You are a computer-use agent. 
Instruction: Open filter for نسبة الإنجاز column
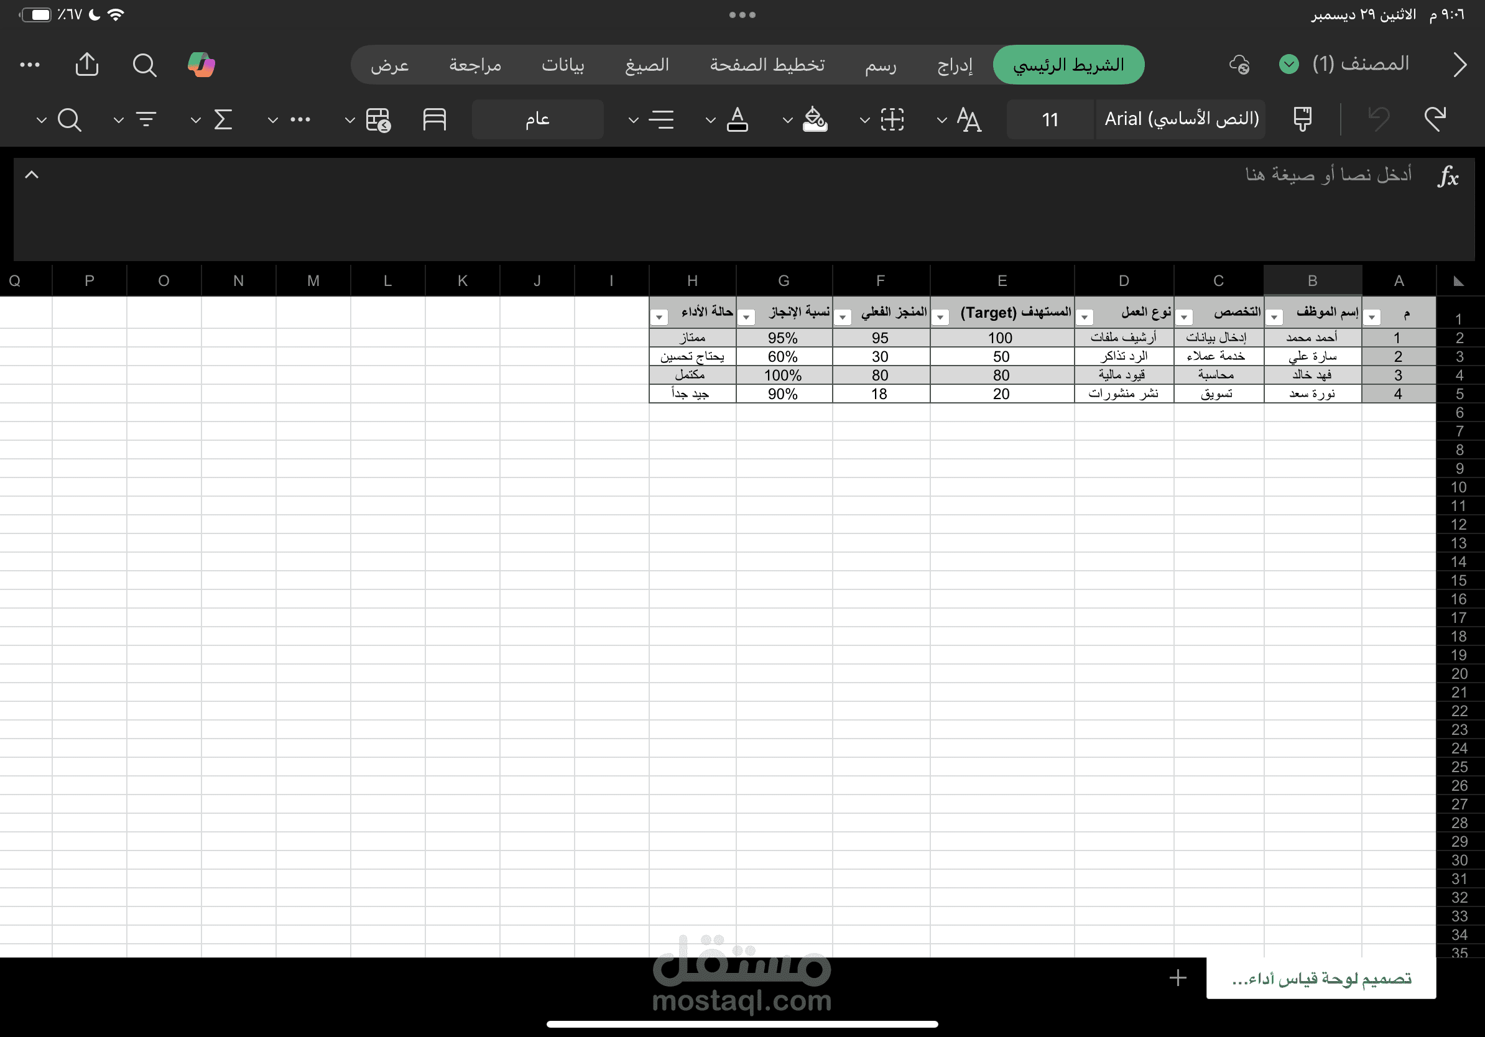pyautogui.click(x=746, y=318)
